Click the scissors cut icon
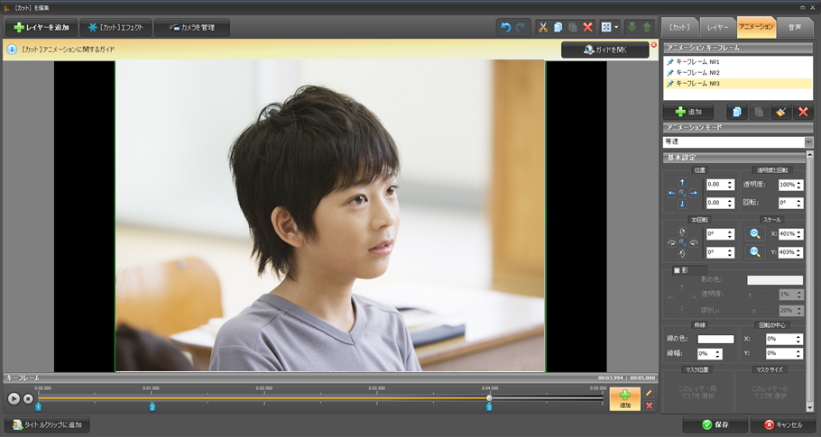 coord(543,28)
